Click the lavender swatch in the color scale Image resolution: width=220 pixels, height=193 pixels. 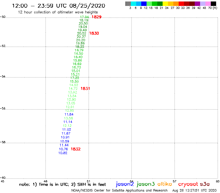tap(202, 4)
